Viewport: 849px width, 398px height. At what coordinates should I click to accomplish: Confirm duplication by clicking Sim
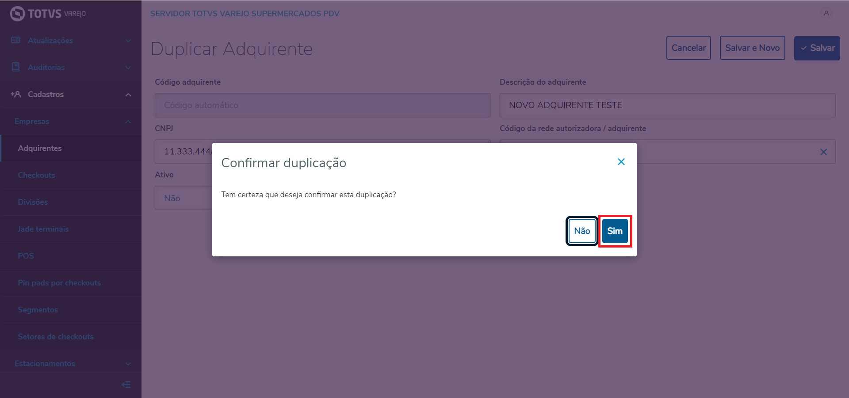pyautogui.click(x=615, y=231)
